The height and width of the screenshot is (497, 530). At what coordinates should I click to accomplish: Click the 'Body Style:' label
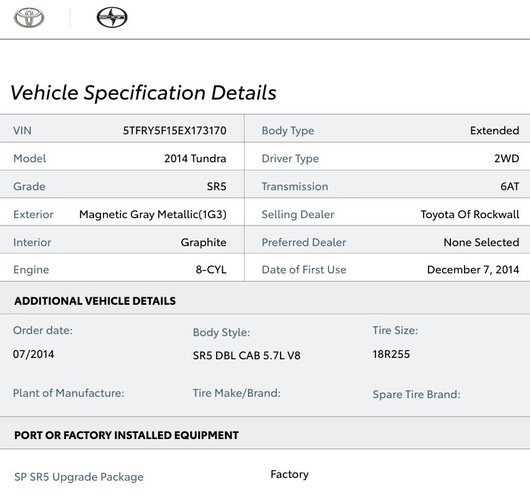(x=221, y=333)
